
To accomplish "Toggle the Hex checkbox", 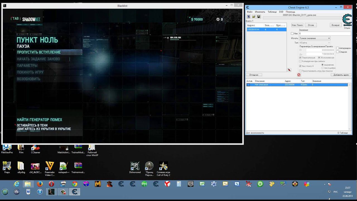I will (x=292, y=33).
